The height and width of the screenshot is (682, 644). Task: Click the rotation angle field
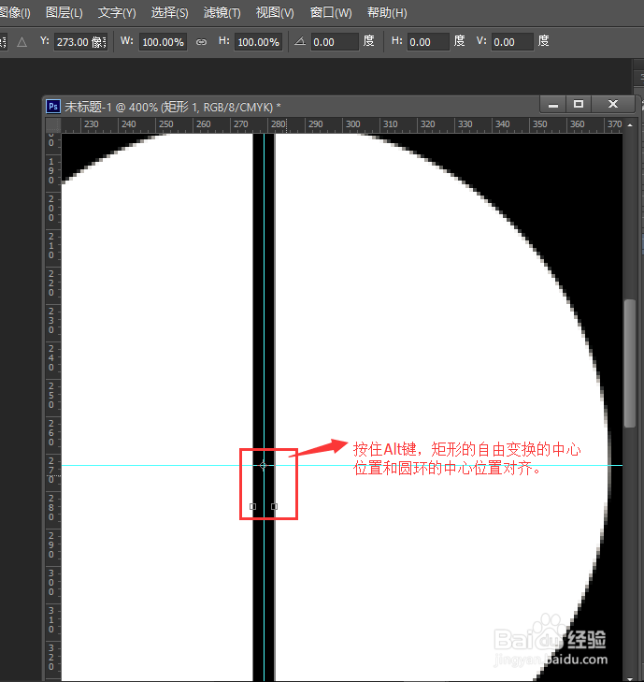tap(335, 42)
